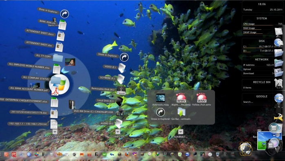Open the globe icon beside Google widget
285x161 pixels.
pyautogui.click(x=278, y=98)
